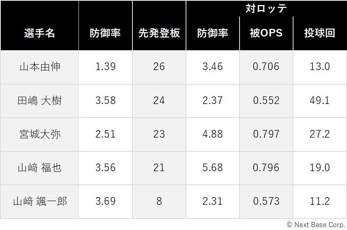
Task: Select the 0.552 OPS cell
Action: [x=266, y=101]
